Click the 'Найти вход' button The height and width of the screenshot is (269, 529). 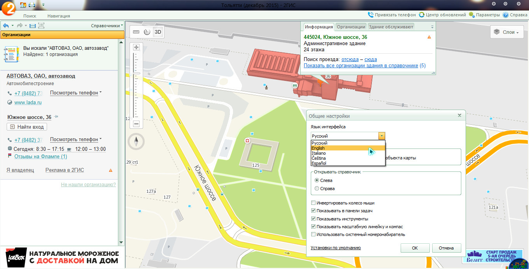click(27, 127)
